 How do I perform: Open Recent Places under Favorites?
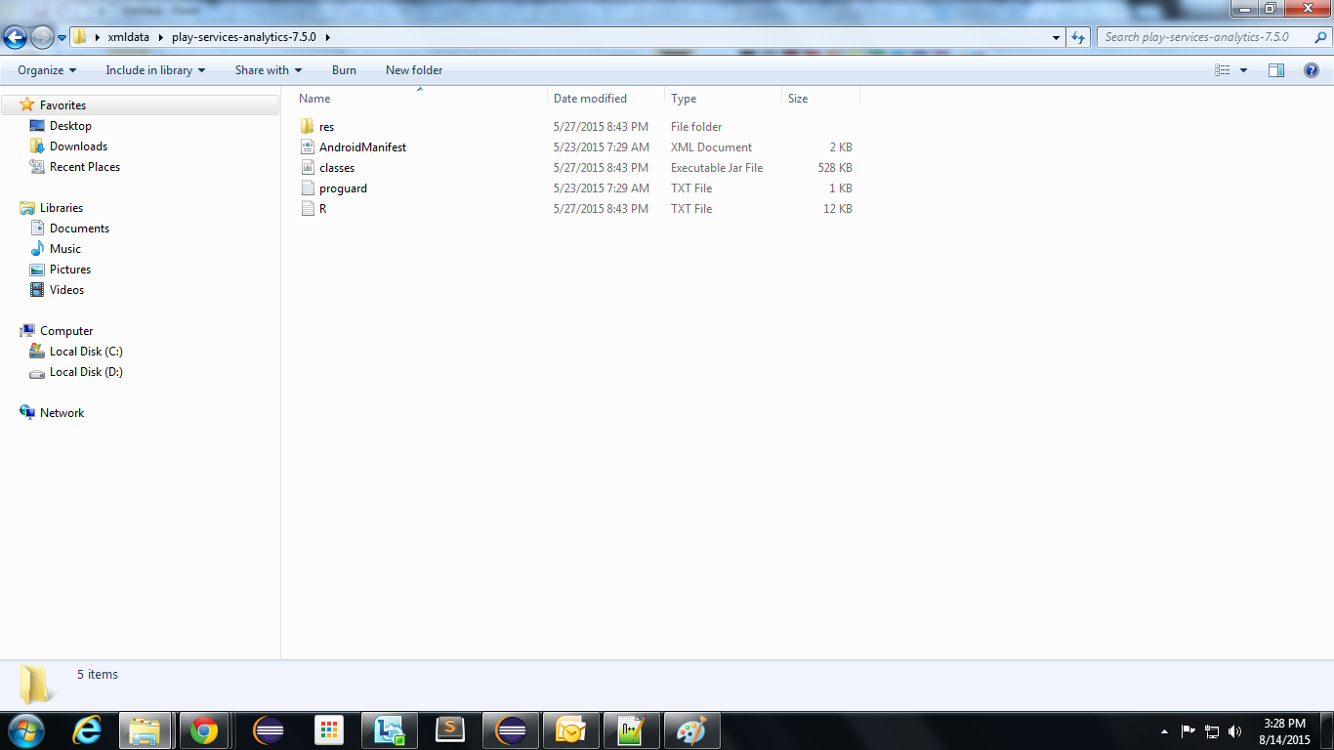tap(85, 167)
